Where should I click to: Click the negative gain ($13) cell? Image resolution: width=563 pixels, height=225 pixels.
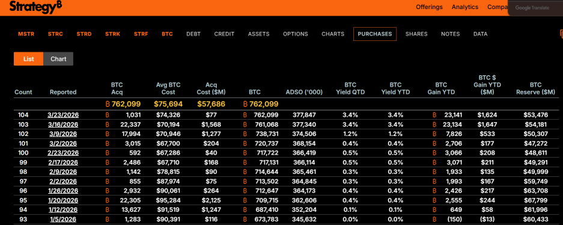[x=487, y=219]
